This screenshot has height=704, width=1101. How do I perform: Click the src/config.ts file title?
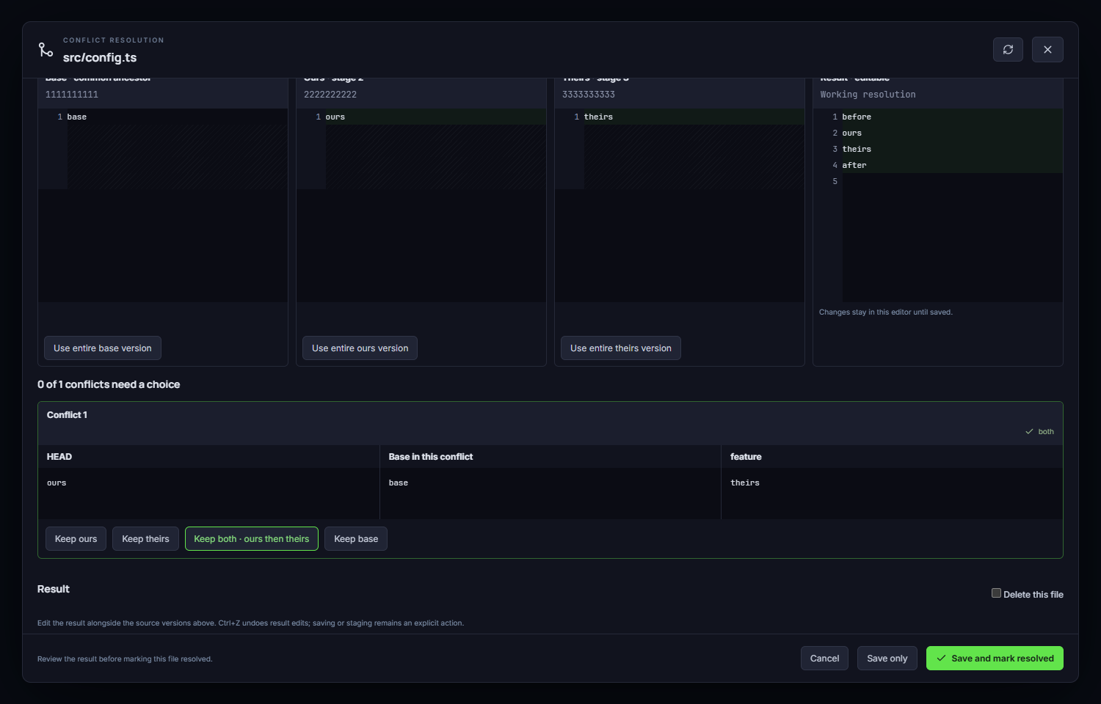point(100,58)
